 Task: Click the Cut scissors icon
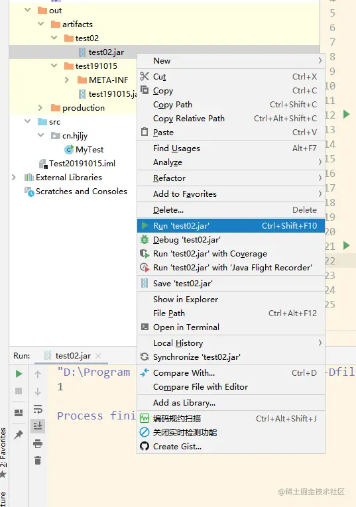click(145, 76)
